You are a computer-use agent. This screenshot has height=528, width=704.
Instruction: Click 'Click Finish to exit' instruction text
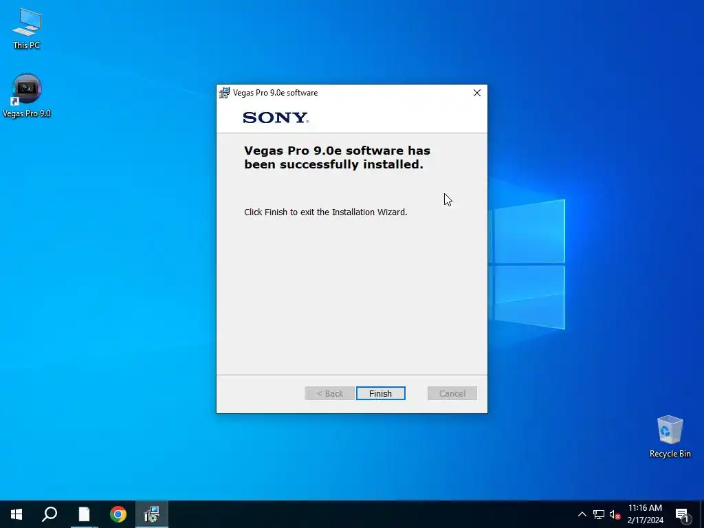tap(325, 212)
